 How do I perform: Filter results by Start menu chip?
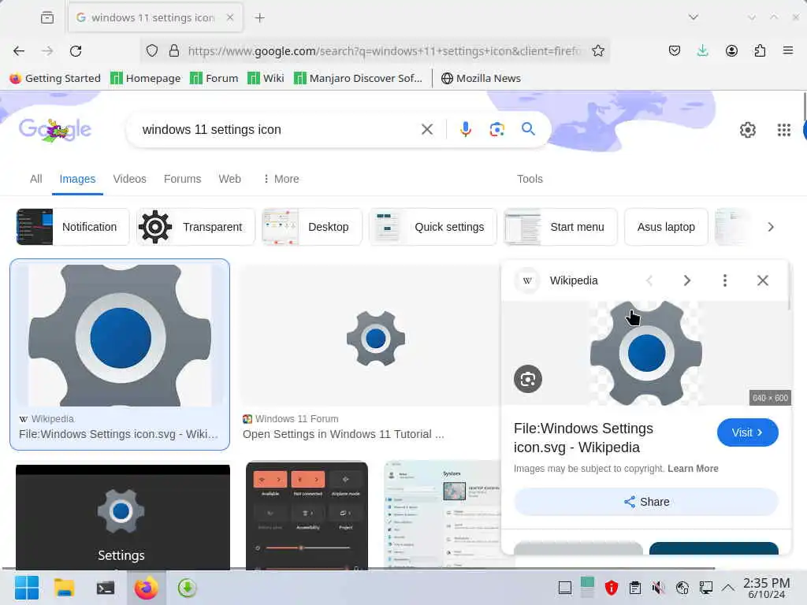tap(560, 227)
